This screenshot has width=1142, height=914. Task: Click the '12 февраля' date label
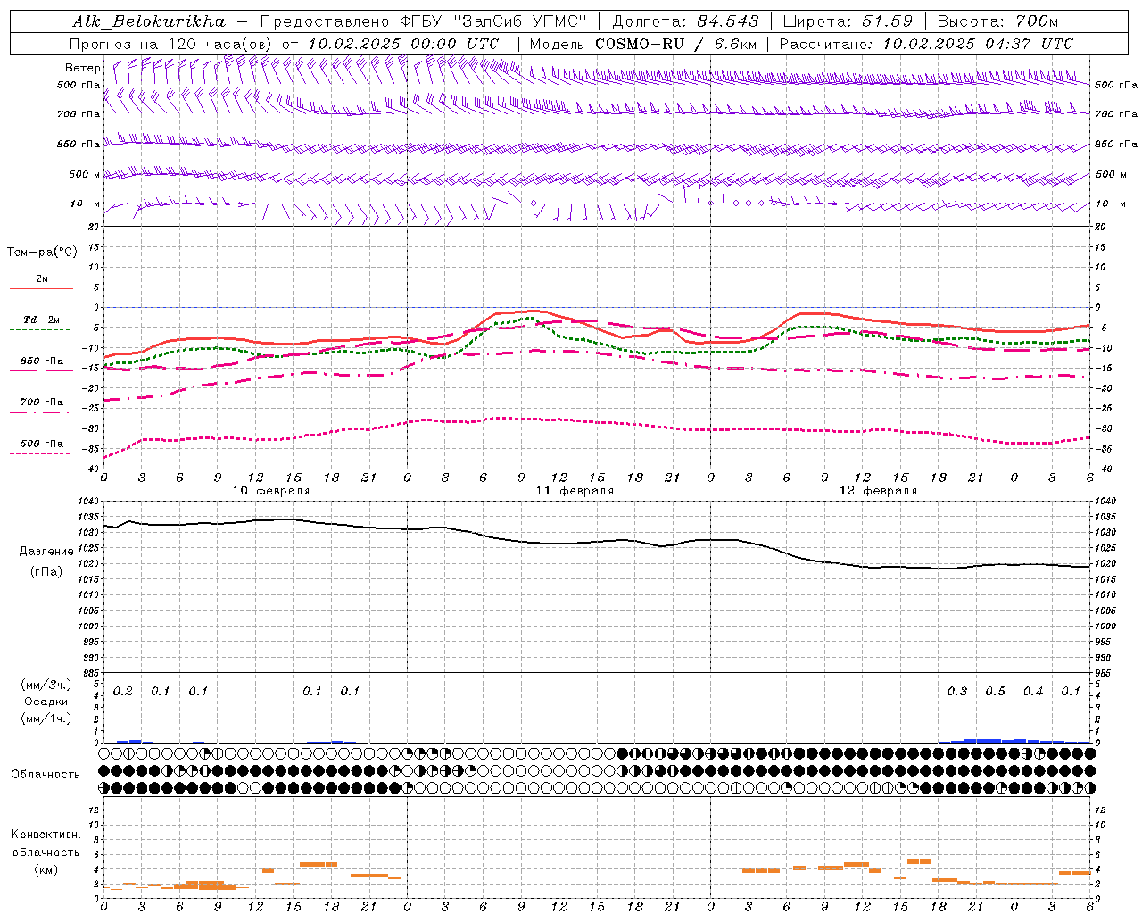[x=878, y=491]
